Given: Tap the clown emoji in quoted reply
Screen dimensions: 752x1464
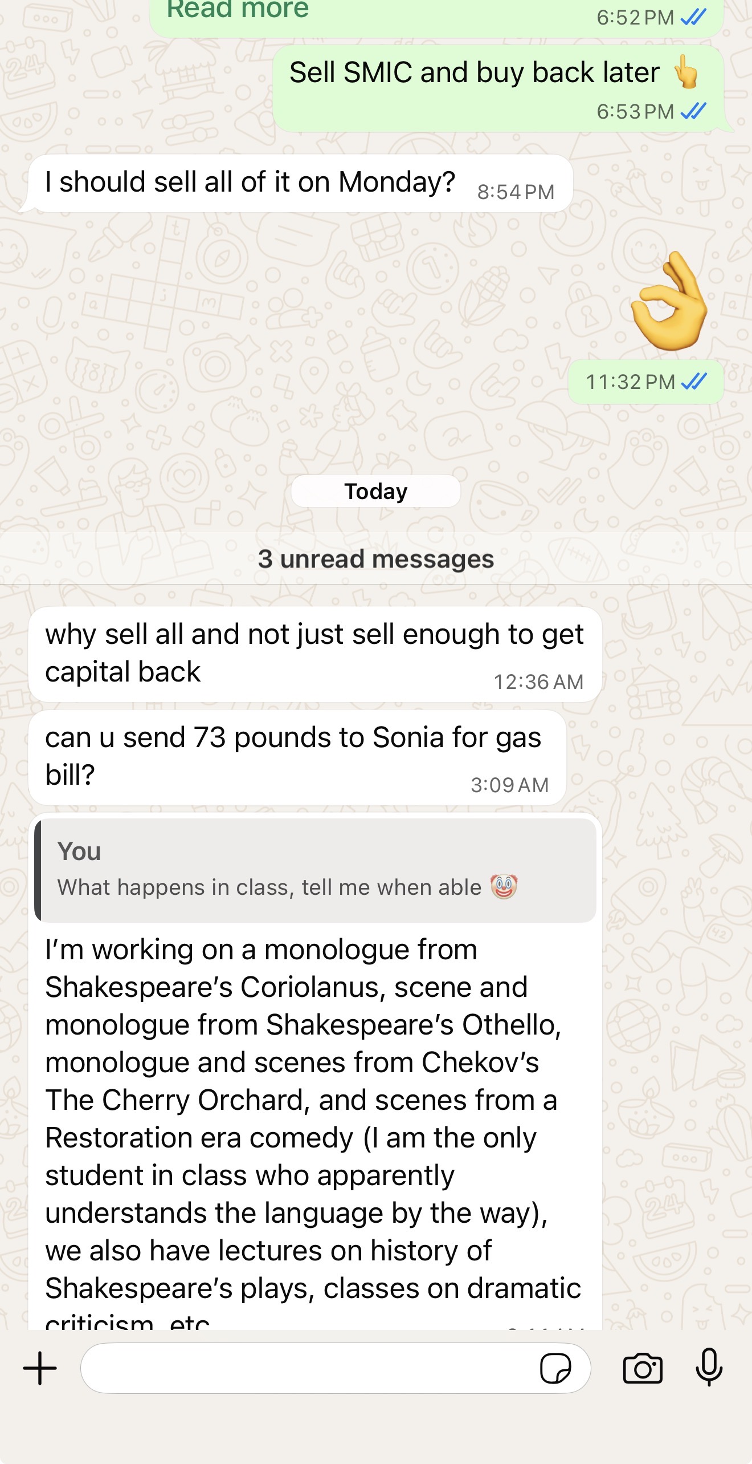Looking at the screenshot, I should (x=504, y=887).
